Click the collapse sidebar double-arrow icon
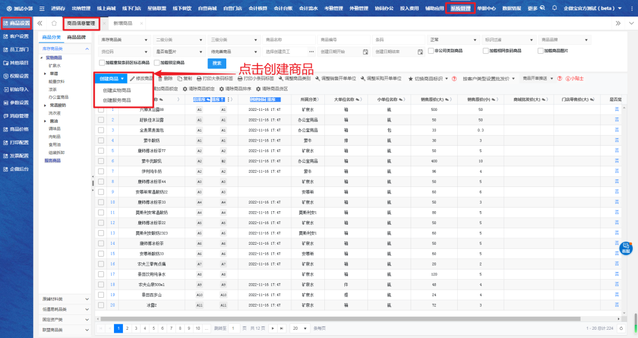 tap(40, 23)
